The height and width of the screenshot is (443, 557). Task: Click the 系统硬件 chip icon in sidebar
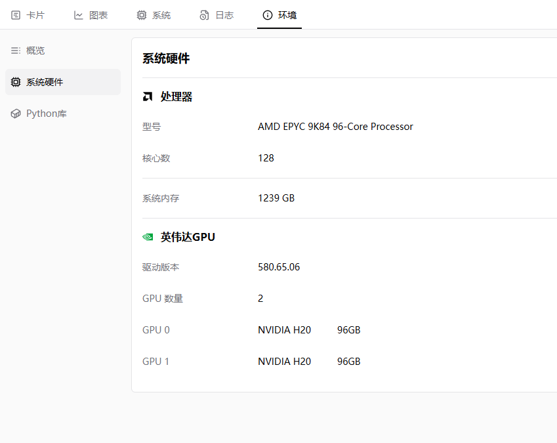click(16, 82)
